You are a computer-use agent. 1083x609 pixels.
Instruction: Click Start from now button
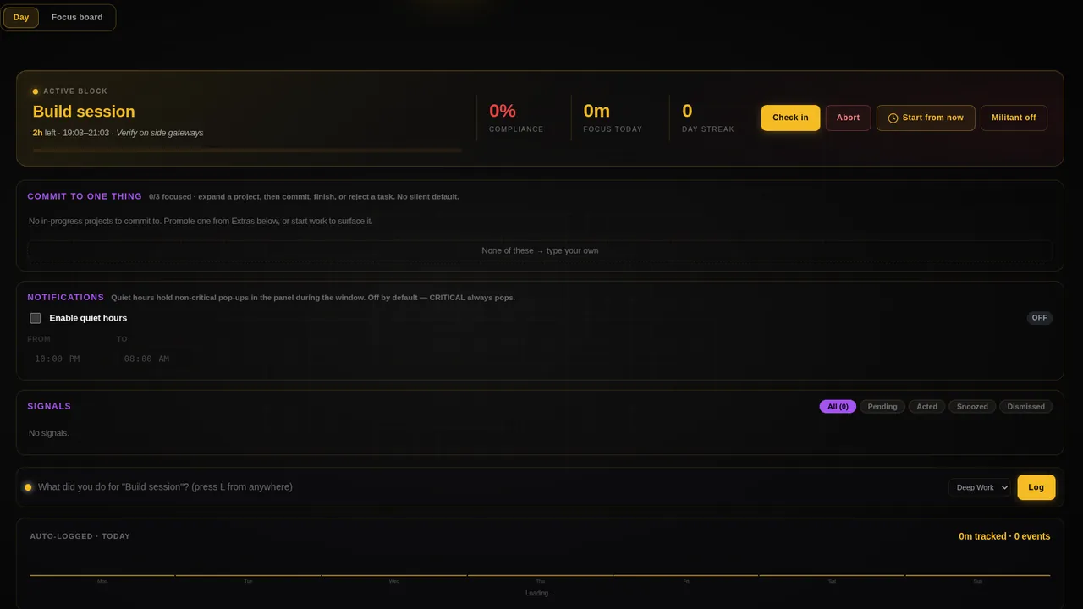926,118
